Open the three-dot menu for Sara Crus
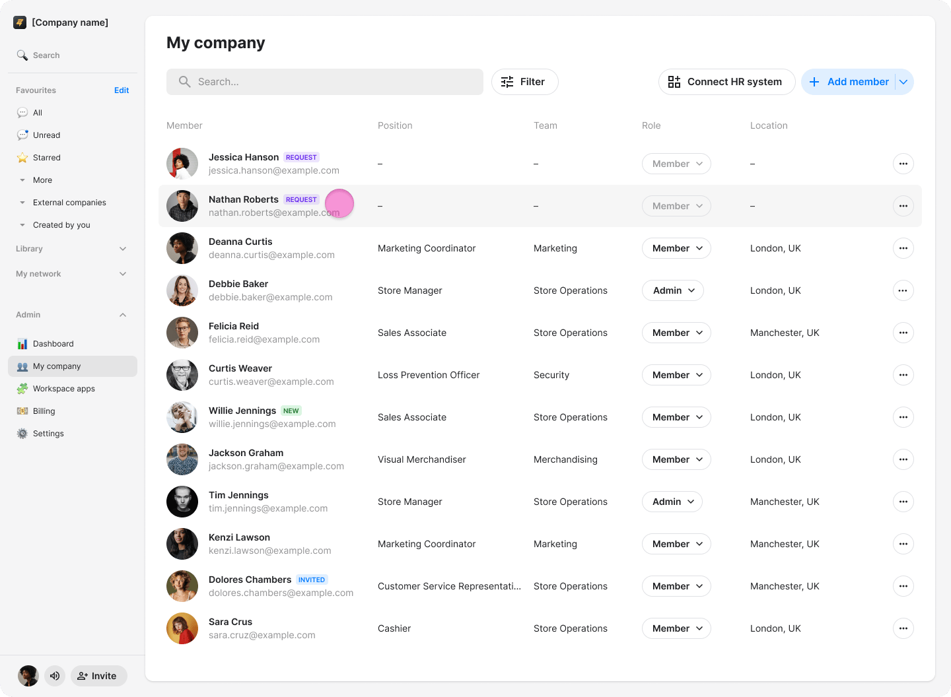Image resolution: width=951 pixels, height=697 pixels. click(x=903, y=628)
